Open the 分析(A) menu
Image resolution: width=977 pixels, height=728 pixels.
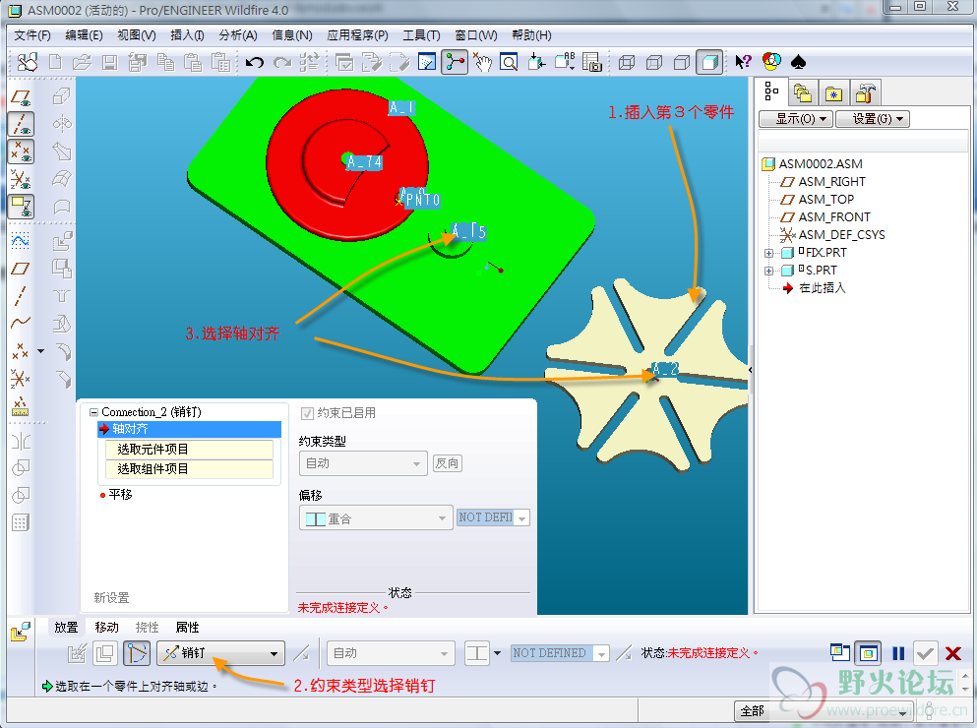click(238, 34)
